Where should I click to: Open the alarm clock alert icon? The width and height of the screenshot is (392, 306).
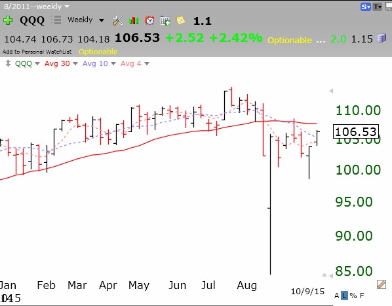[x=149, y=20]
